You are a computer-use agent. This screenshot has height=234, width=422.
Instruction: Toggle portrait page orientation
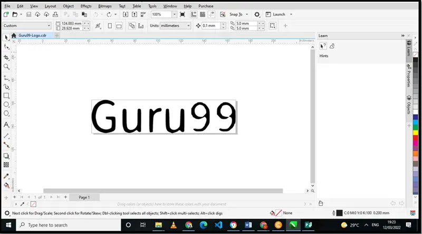pos(110,26)
